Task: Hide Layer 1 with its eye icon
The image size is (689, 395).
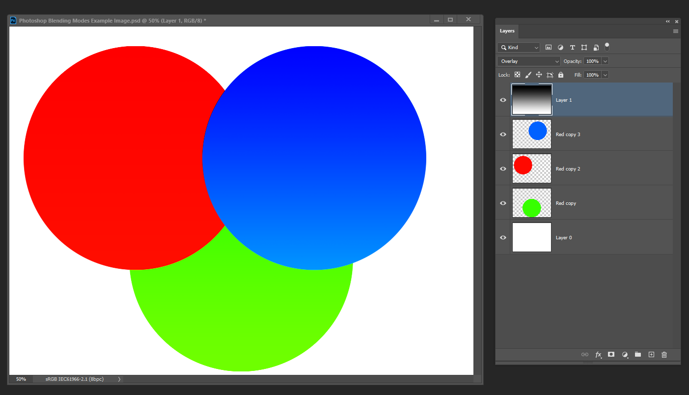Action: pos(503,100)
